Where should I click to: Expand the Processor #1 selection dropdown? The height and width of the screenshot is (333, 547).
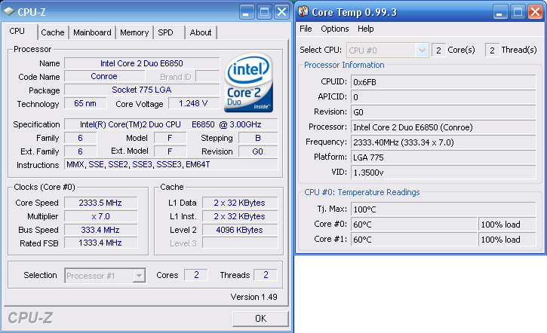139,276
